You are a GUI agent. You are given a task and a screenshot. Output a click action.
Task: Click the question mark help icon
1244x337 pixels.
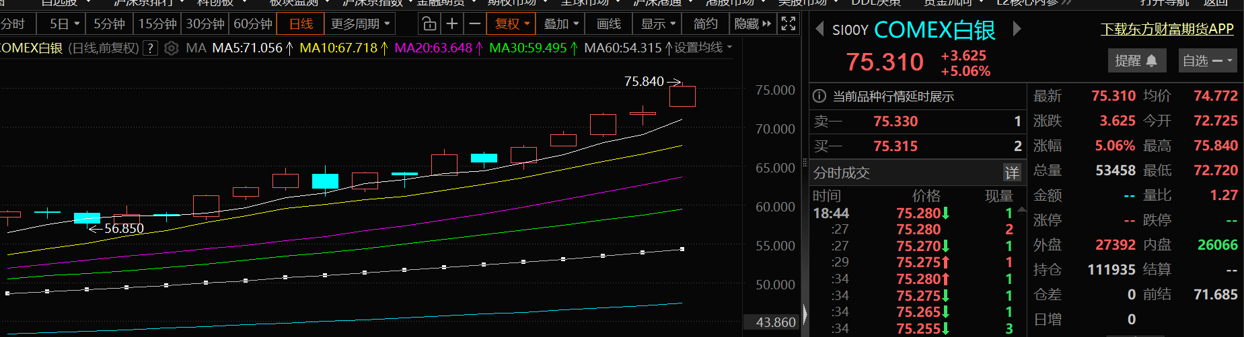(151, 48)
